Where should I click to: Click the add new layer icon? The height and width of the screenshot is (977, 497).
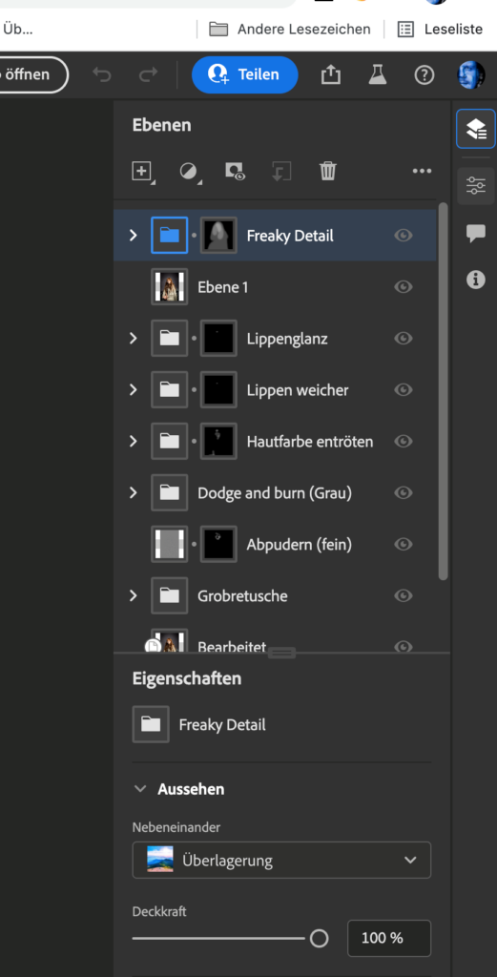click(142, 171)
